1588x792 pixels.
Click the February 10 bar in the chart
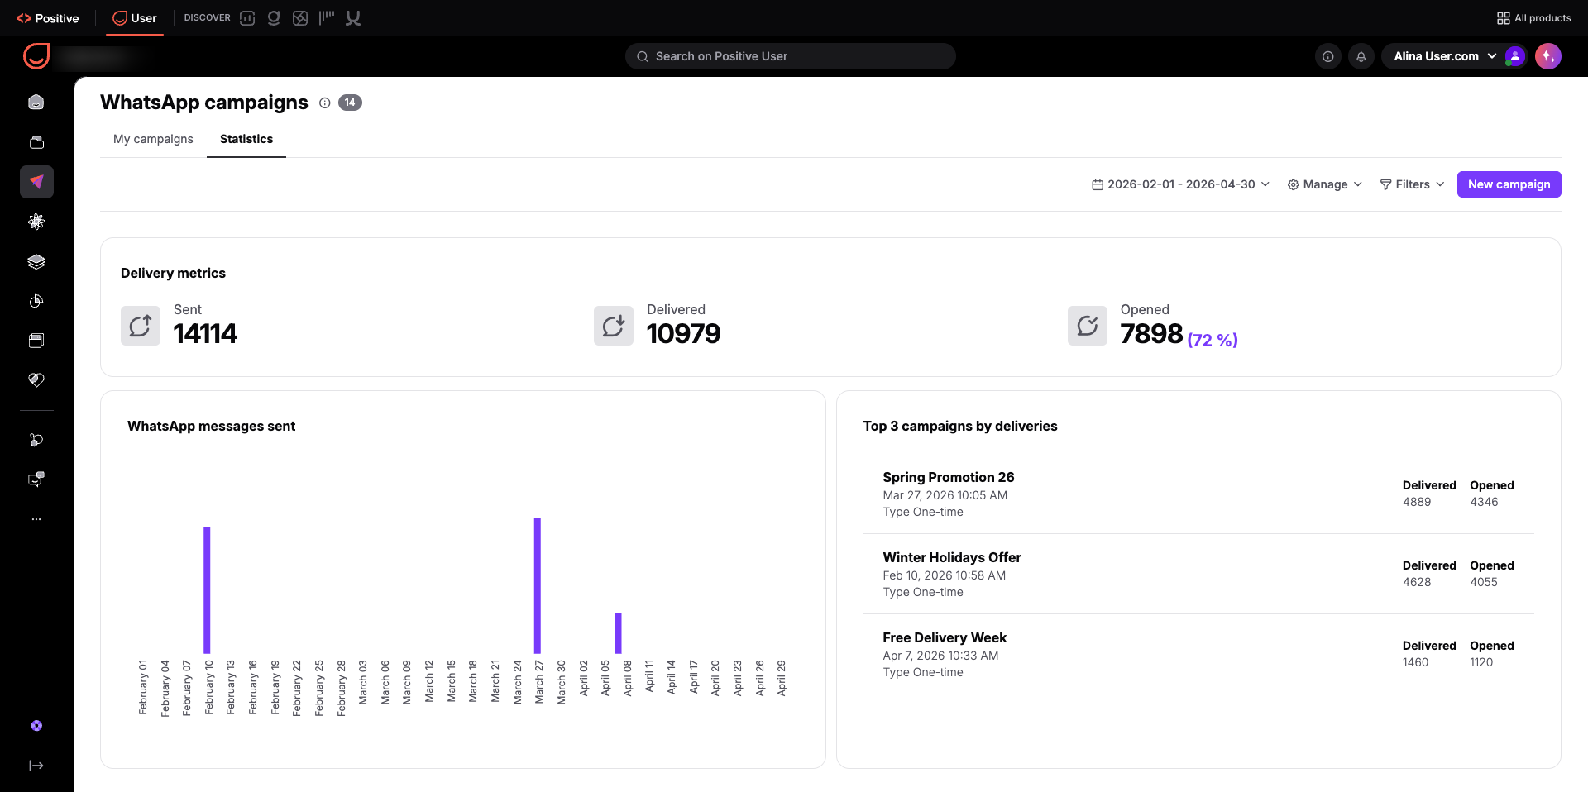207,590
